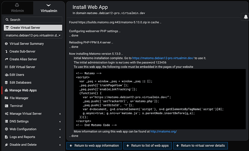Click the password text 123456

[161, 62]
